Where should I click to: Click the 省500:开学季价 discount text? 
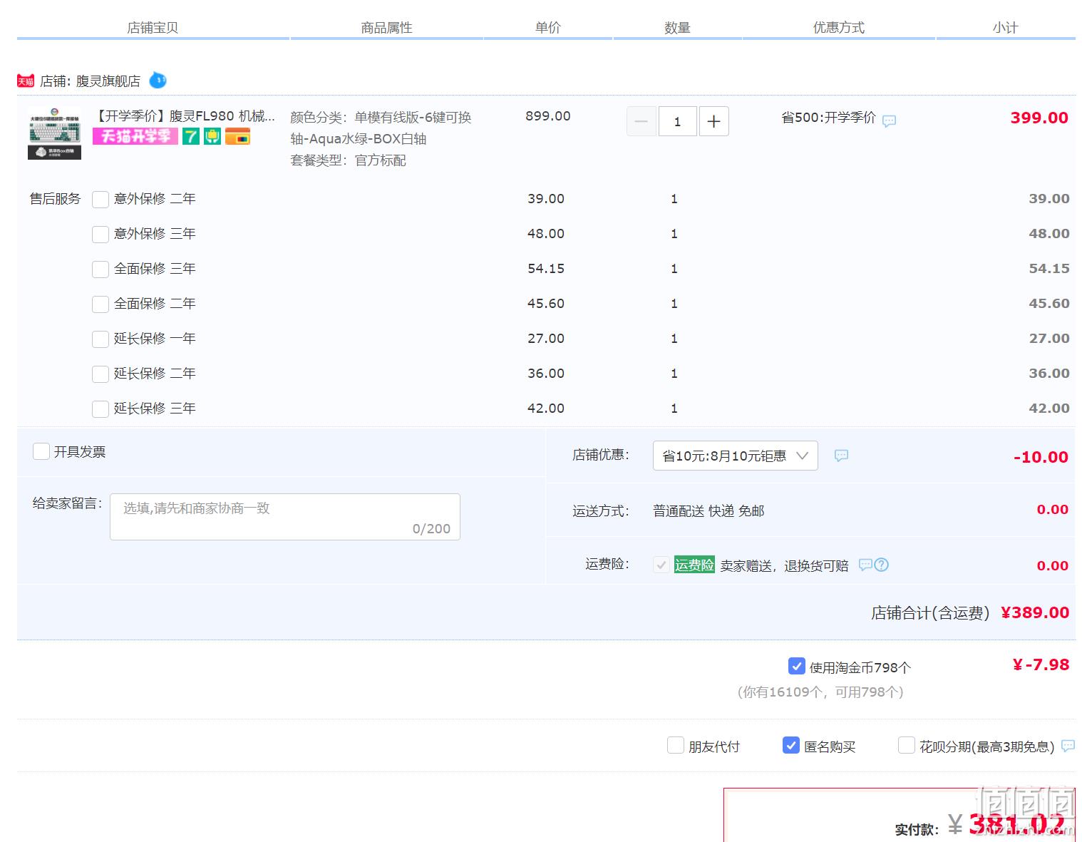click(828, 118)
